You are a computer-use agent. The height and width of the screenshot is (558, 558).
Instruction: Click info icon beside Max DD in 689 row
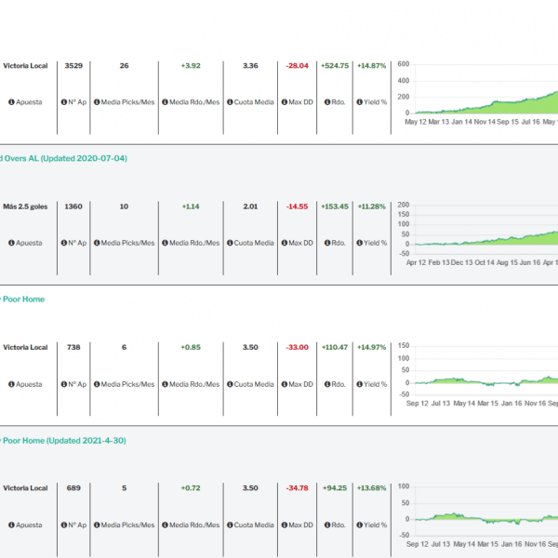(285, 525)
